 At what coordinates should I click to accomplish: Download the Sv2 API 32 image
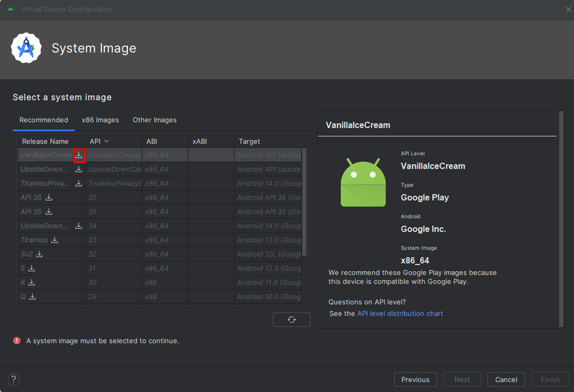click(x=40, y=254)
